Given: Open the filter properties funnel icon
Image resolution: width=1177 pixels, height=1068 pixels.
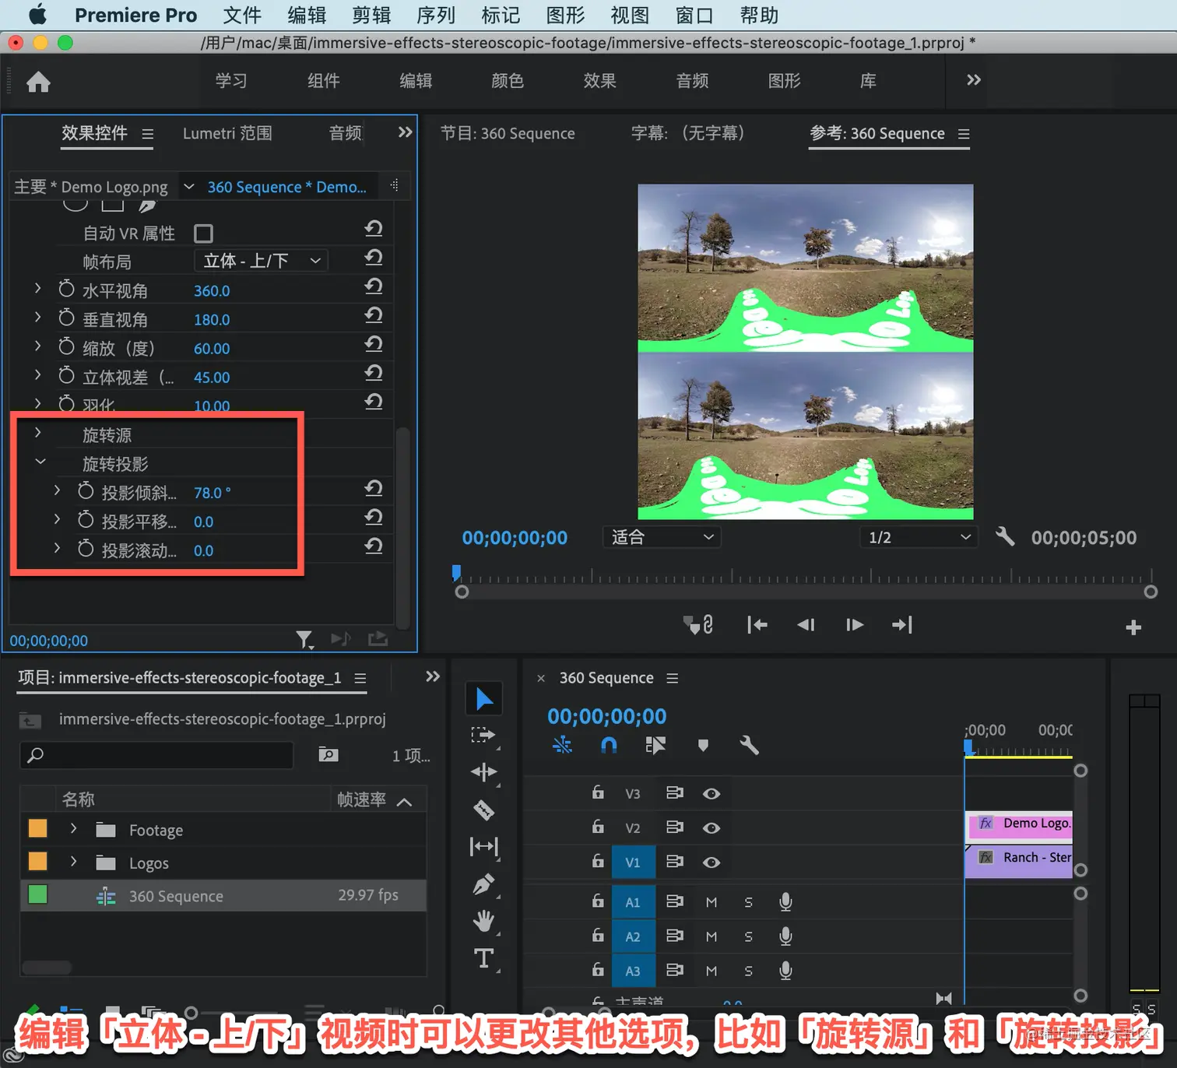Looking at the screenshot, I should [x=304, y=640].
